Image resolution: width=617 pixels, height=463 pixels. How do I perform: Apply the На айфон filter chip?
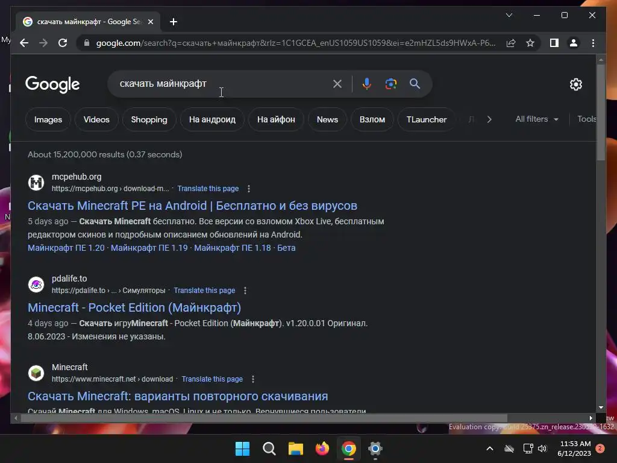pyautogui.click(x=276, y=119)
